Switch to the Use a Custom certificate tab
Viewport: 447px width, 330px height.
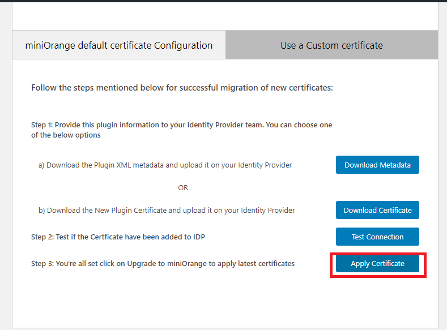331,45
